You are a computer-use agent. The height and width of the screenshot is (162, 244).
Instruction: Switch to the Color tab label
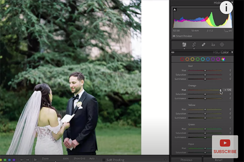225,52
